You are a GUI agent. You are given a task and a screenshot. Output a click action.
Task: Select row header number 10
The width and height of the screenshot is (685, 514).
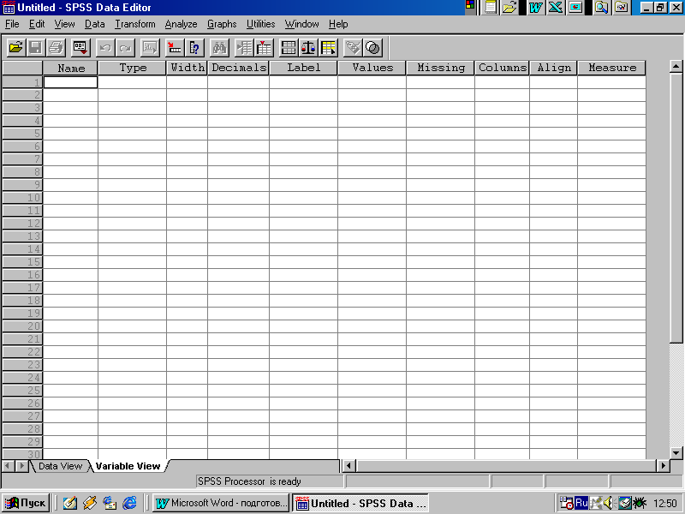(22, 198)
